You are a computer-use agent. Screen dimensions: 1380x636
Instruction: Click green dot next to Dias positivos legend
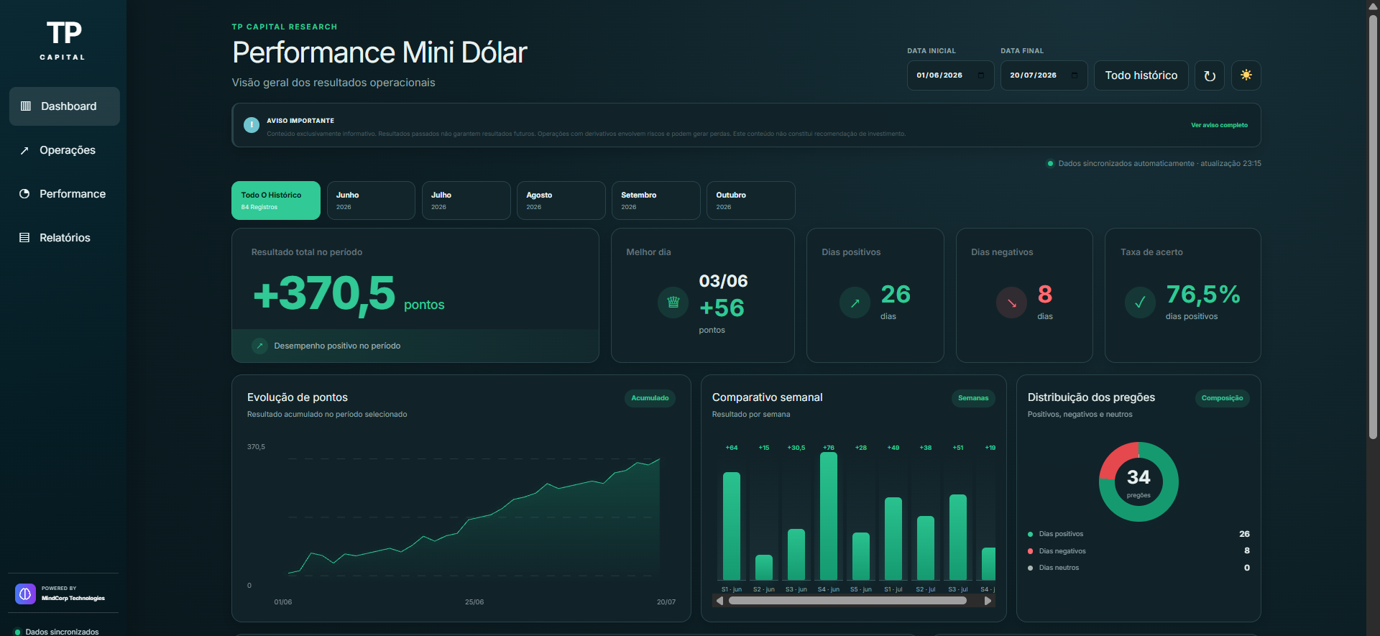pyautogui.click(x=1030, y=534)
